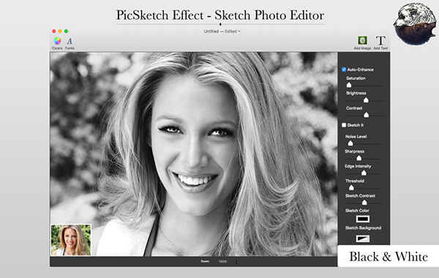Open the Sketch Background swatch
439x278 pixels.
(x=363, y=238)
